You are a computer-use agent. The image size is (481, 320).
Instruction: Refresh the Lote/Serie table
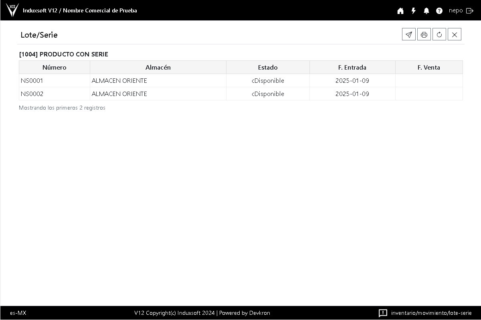pos(439,35)
